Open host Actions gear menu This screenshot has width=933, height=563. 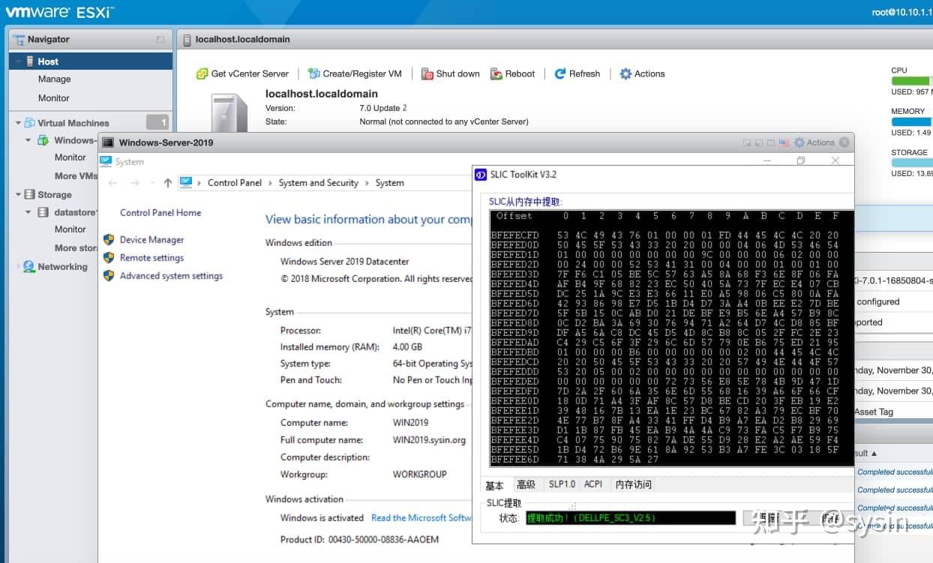coord(642,73)
